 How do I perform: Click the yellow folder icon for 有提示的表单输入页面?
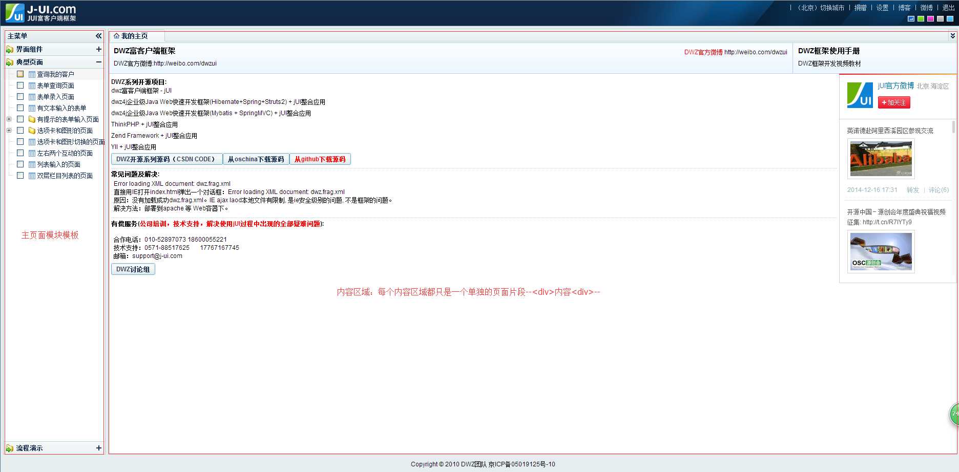(32, 119)
